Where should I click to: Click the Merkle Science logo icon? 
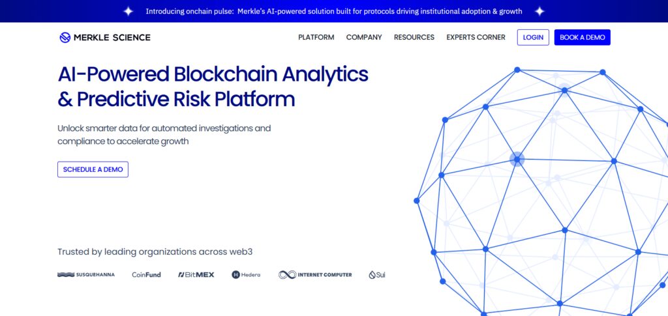(65, 37)
